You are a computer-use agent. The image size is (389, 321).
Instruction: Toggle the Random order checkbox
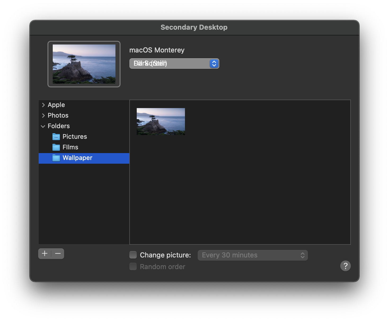point(133,266)
